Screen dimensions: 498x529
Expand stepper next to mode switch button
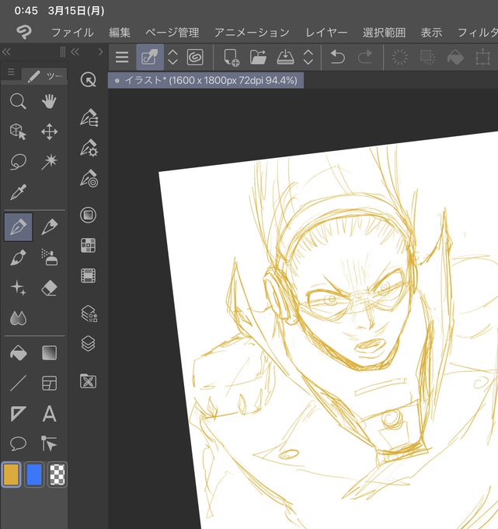pos(172,58)
